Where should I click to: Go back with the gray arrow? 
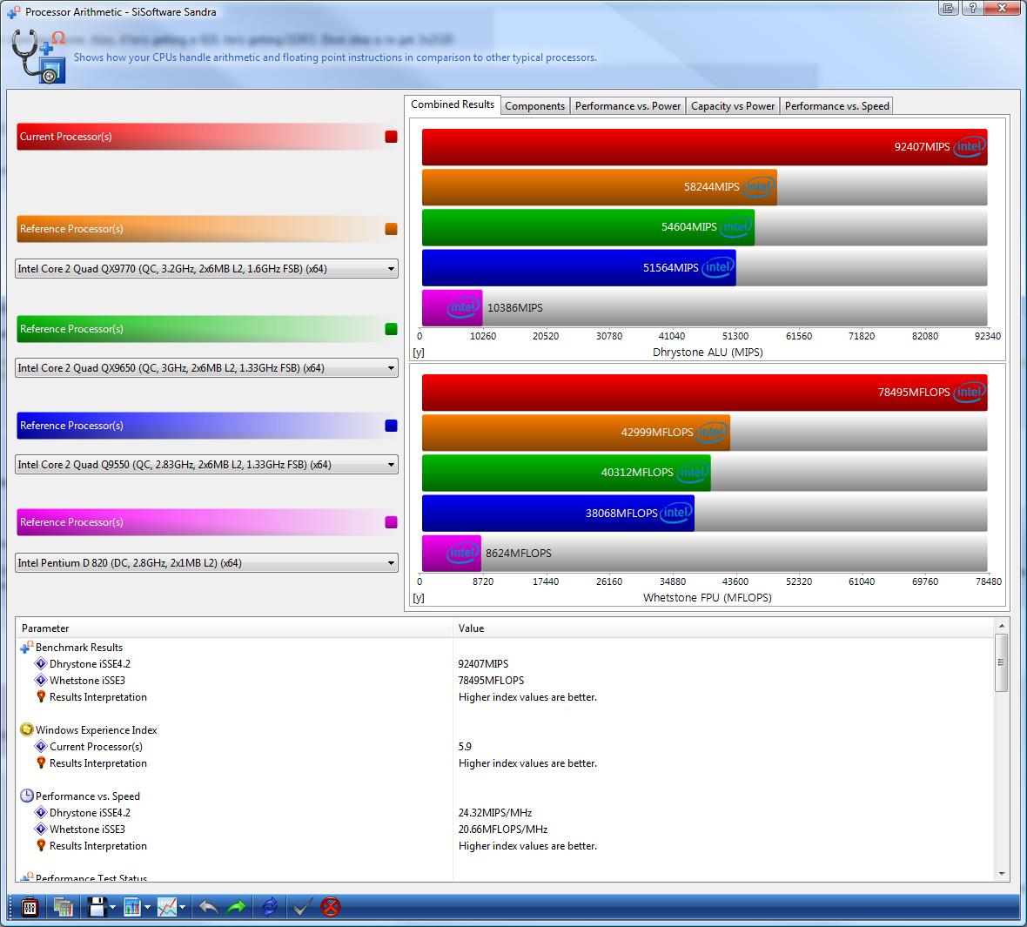[x=208, y=907]
